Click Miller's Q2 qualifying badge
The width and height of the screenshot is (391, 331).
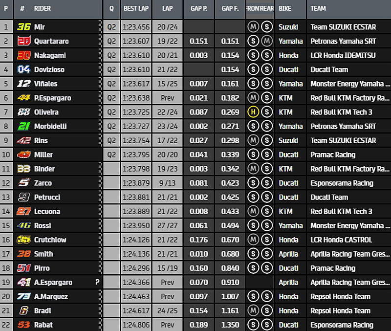[111, 154]
